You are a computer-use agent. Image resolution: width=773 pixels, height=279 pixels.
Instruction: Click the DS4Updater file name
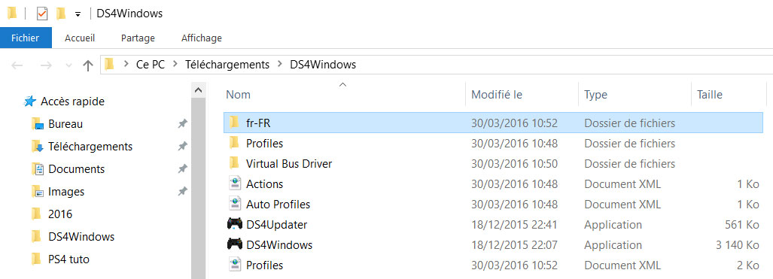click(x=276, y=225)
